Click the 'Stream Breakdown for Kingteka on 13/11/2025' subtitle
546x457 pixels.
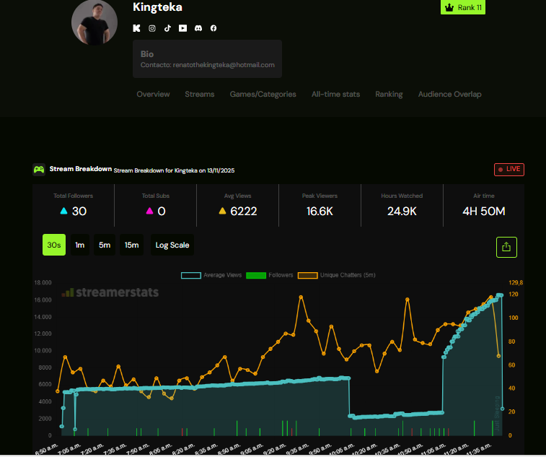174,170
